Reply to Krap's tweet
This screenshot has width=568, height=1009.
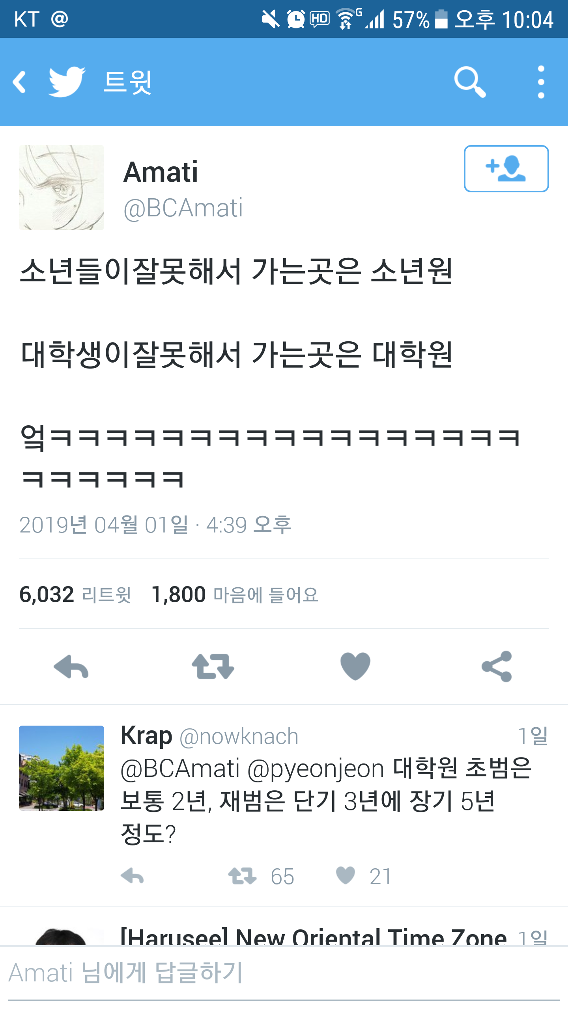(x=132, y=877)
